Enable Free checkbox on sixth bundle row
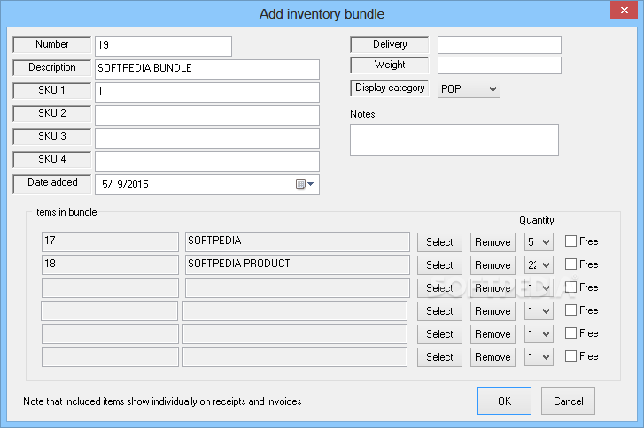This screenshot has height=428, width=644. coord(570,355)
